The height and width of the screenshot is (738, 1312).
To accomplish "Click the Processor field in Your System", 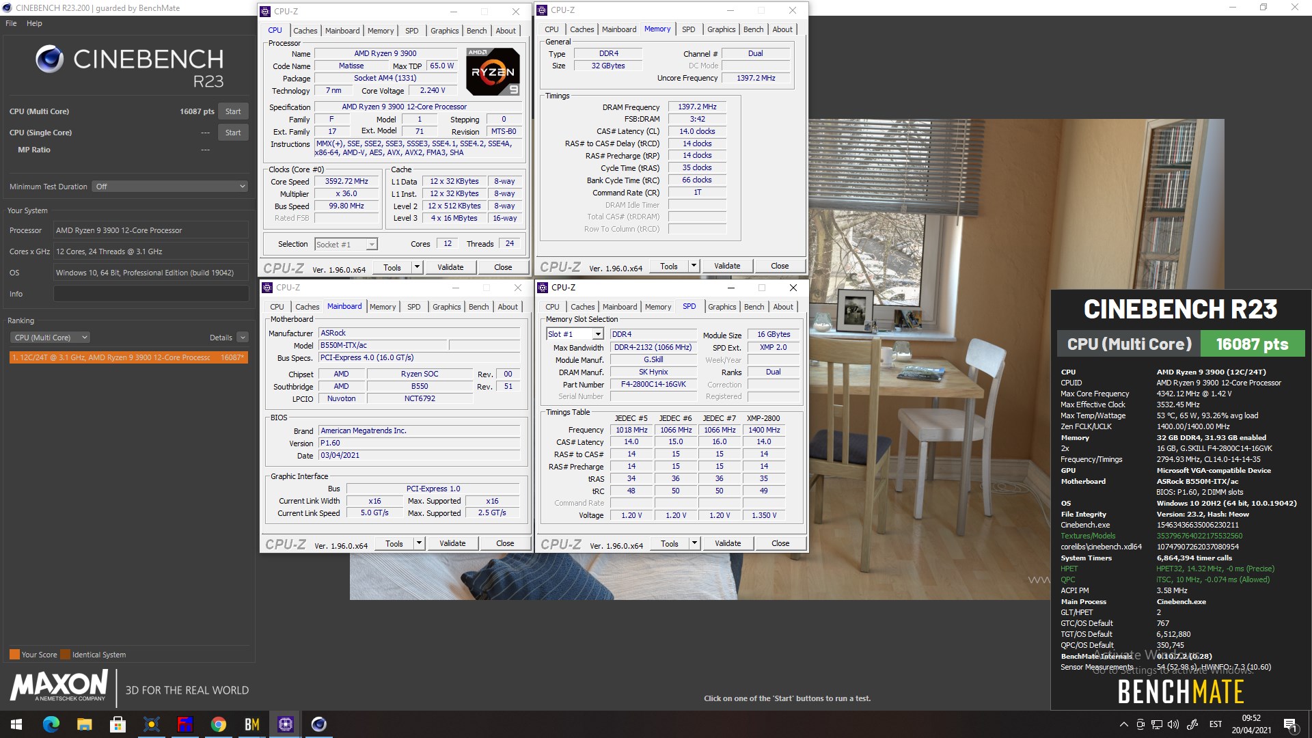I will pyautogui.click(x=151, y=230).
